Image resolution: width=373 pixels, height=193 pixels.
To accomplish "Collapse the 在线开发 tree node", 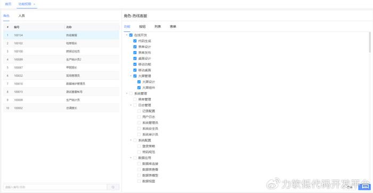I will coord(127,35).
